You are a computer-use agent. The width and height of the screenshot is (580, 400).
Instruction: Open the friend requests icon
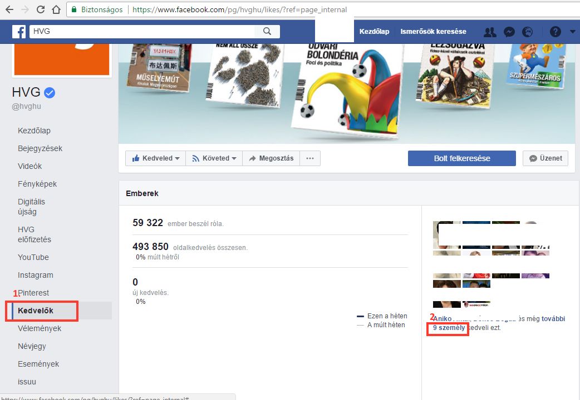pos(490,32)
